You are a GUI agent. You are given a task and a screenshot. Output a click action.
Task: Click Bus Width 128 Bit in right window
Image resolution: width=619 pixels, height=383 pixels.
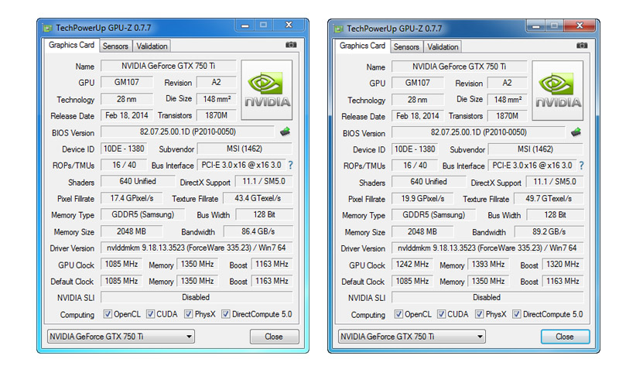(x=555, y=215)
